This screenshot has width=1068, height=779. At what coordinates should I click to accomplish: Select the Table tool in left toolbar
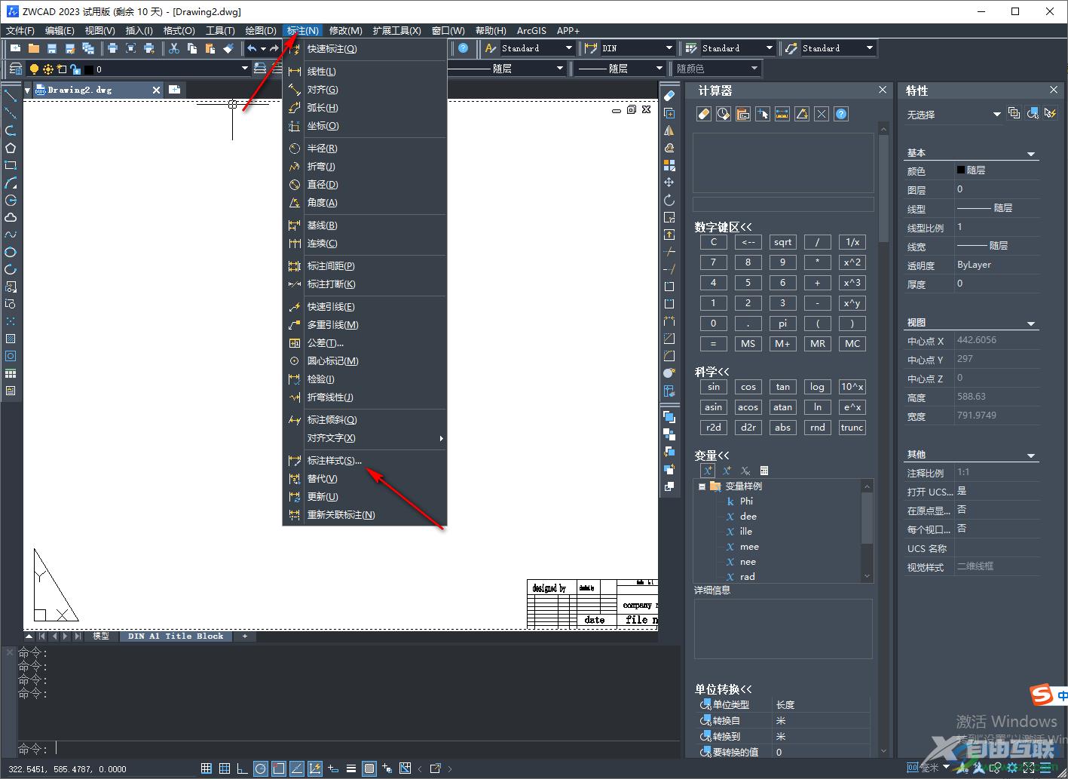[x=11, y=373]
